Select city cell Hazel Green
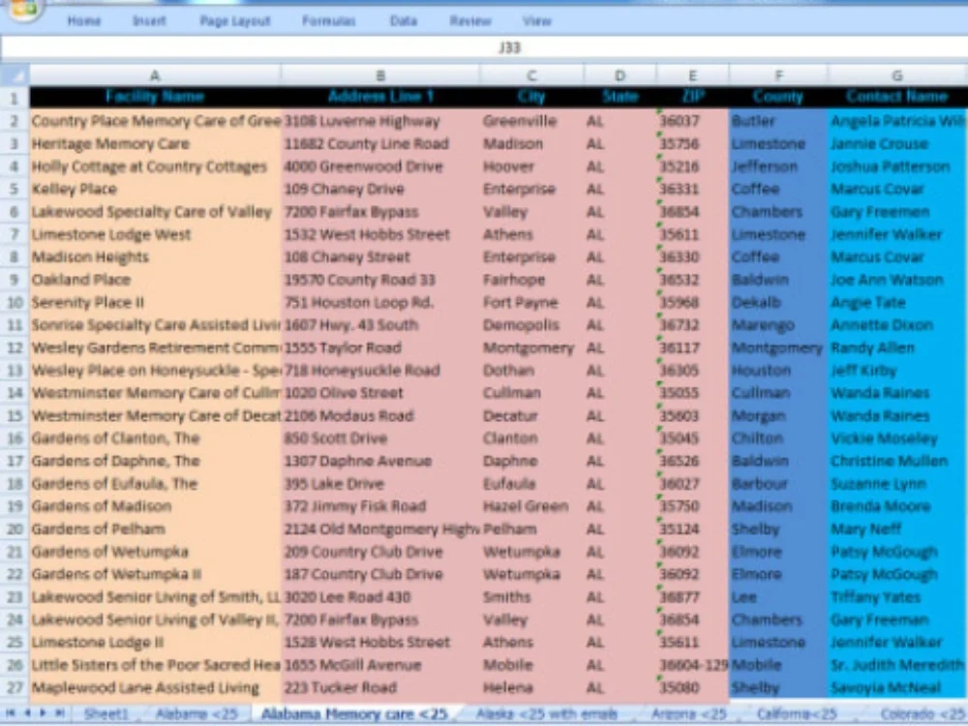 pos(531,506)
